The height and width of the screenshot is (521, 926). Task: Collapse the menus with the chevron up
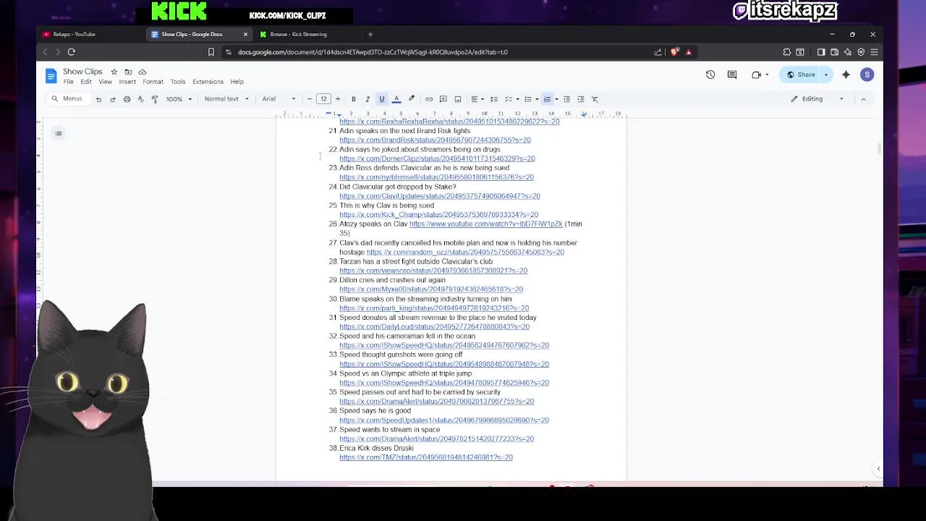(x=863, y=99)
